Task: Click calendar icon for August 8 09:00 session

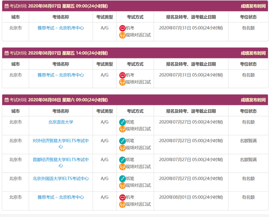Action: coord(7,100)
